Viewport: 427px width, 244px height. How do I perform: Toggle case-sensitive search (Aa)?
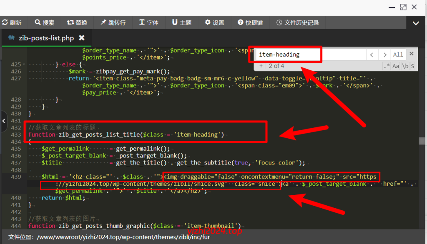click(396, 66)
